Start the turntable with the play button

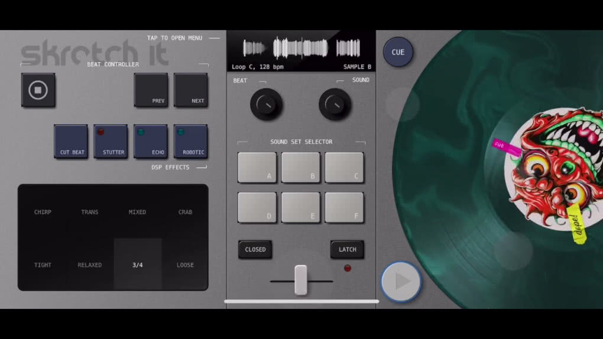(401, 281)
